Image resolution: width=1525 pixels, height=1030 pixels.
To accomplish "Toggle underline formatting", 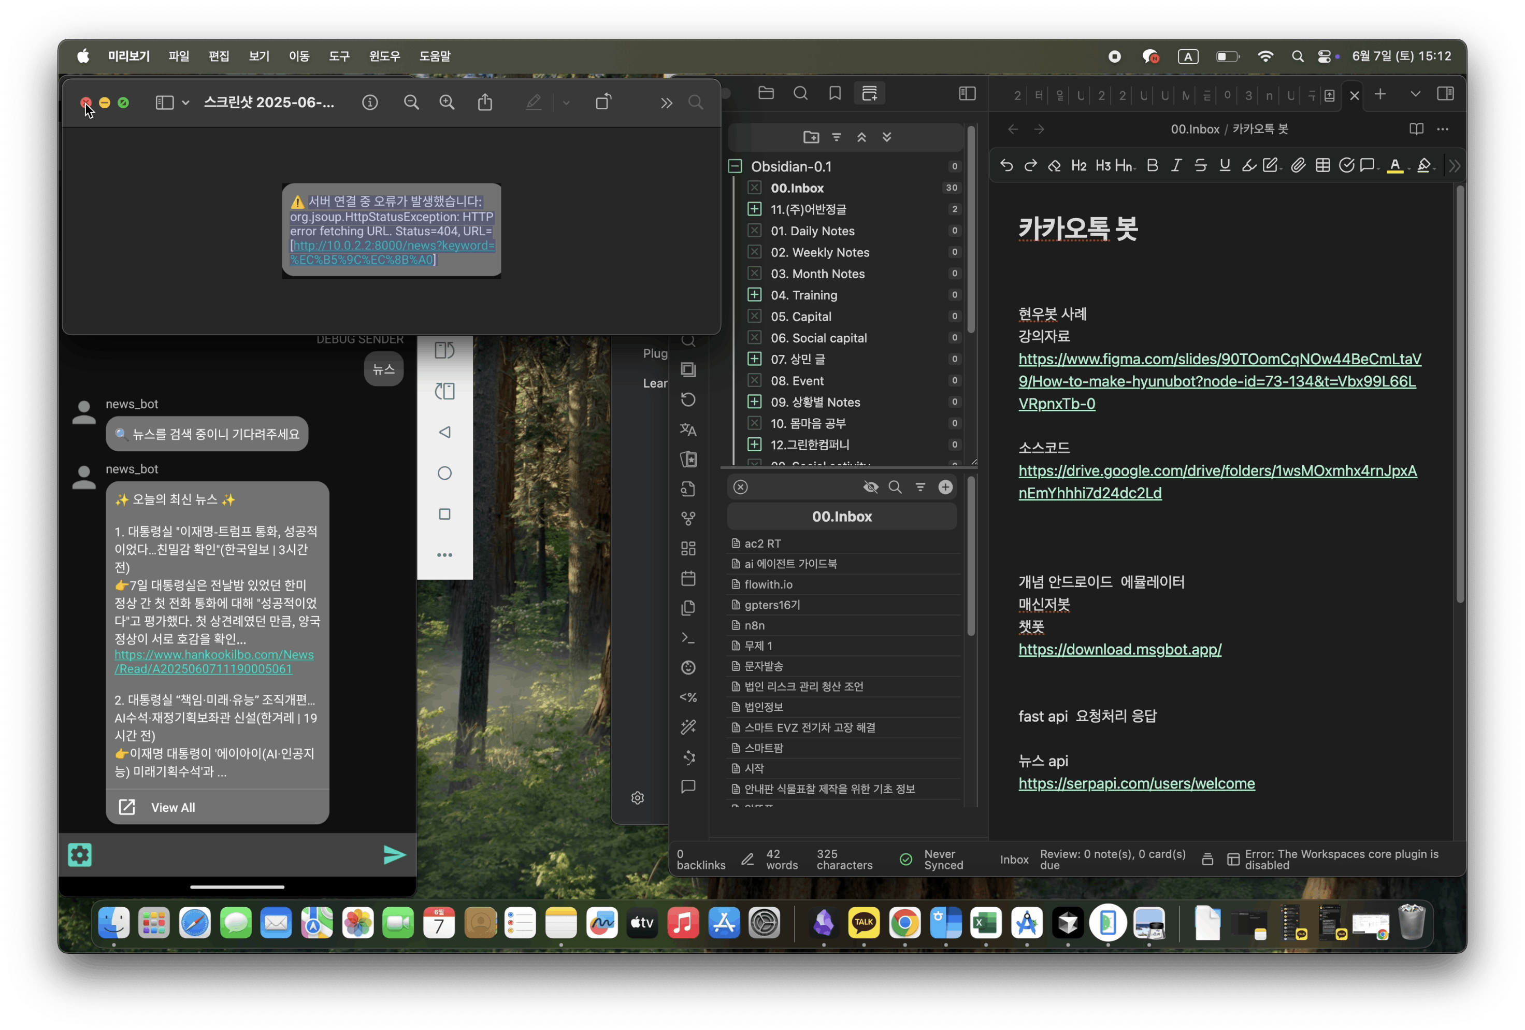I will click(x=1225, y=165).
